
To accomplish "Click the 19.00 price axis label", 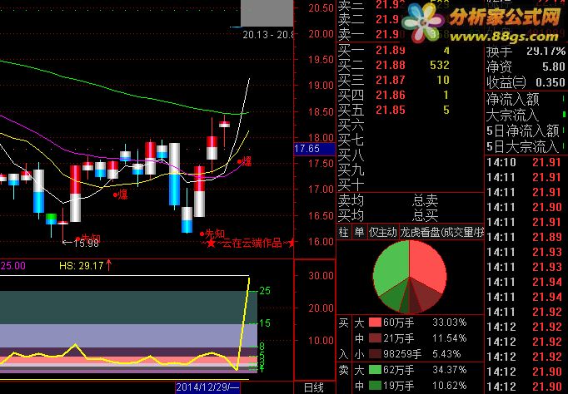I will point(321,86).
